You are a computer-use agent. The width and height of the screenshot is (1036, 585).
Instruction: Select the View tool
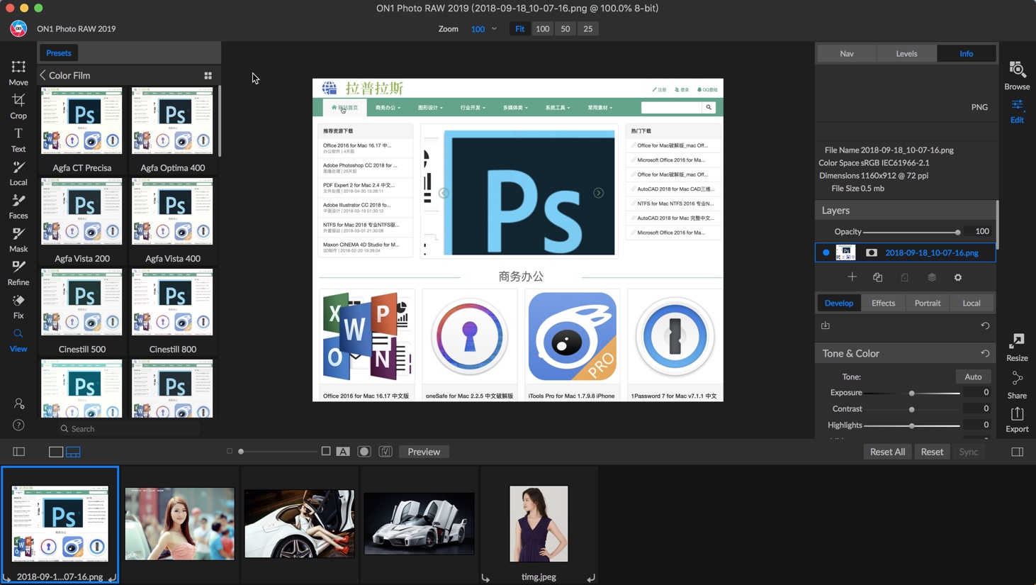[18, 340]
